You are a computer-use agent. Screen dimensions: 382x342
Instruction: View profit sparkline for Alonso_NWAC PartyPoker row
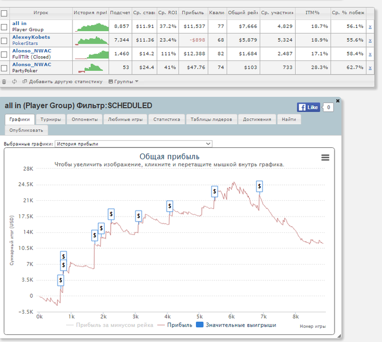(92, 68)
